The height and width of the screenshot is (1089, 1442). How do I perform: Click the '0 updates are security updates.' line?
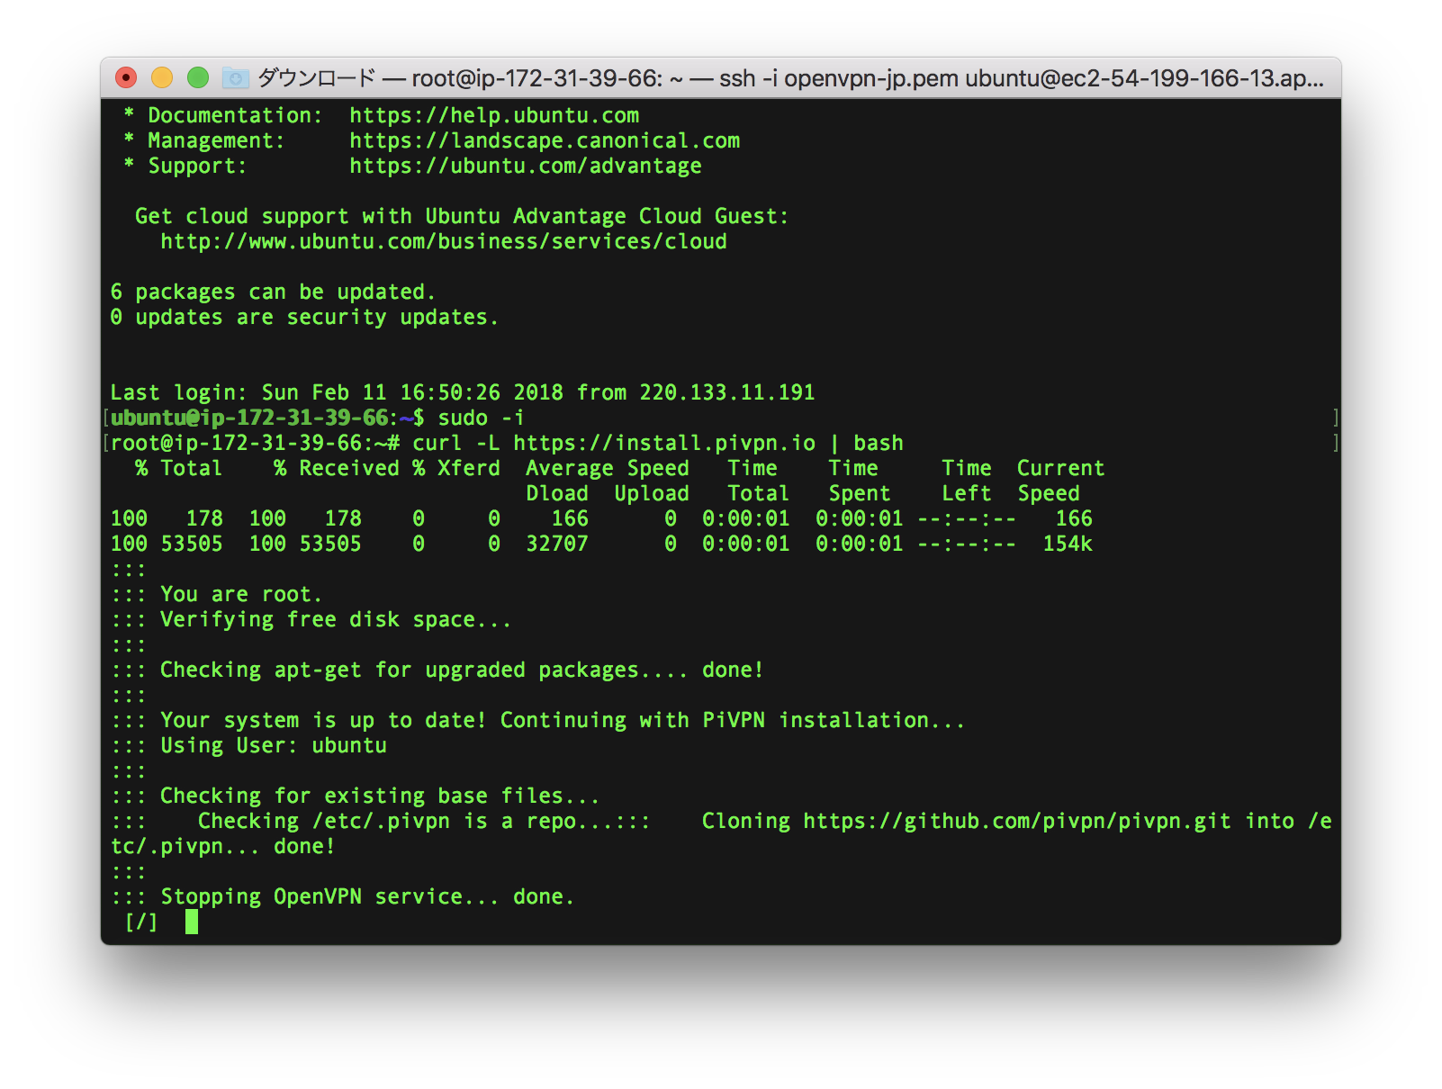(304, 317)
